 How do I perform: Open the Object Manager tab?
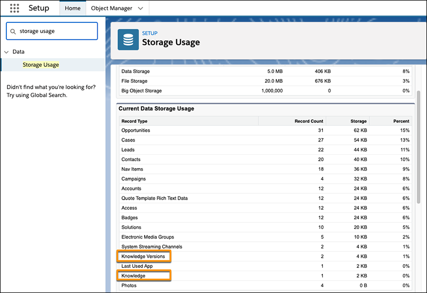point(112,8)
